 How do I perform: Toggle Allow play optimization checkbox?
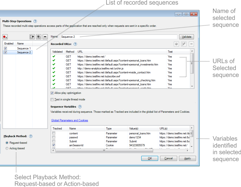click(x=52, y=93)
